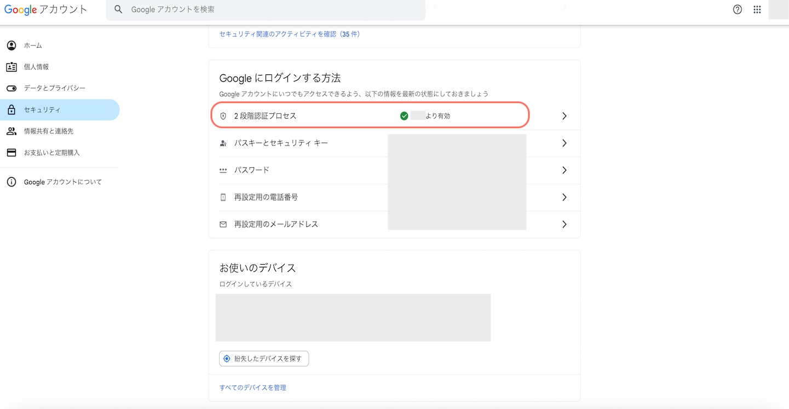Expand 再設定用の電話番号 chevron arrow
The image size is (789, 409).
point(565,197)
